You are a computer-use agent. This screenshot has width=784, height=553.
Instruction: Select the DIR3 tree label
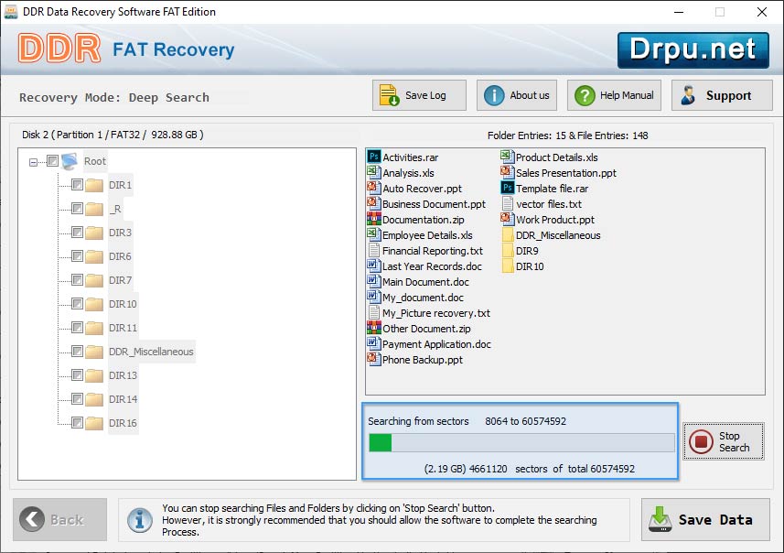pyautogui.click(x=121, y=233)
